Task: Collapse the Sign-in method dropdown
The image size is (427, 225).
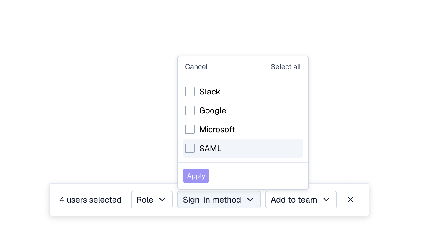Action: (x=219, y=200)
